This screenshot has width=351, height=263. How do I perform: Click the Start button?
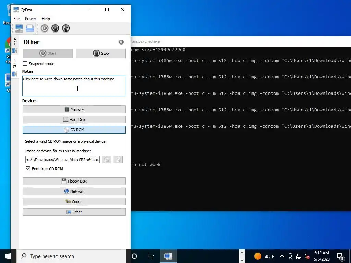point(48,53)
